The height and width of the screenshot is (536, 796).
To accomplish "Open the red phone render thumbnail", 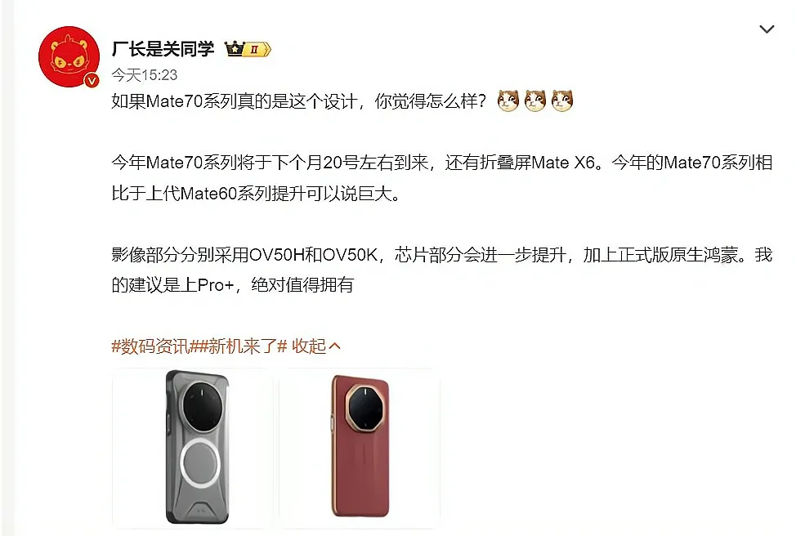I will coord(360,448).
